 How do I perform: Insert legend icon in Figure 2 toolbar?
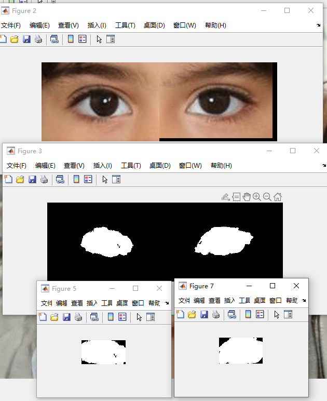[82, 39]
